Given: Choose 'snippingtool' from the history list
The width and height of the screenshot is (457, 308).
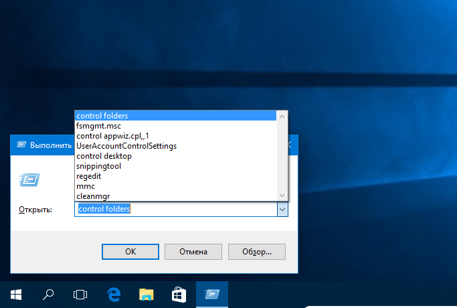Looking at the screenshot, I should 175,166.
